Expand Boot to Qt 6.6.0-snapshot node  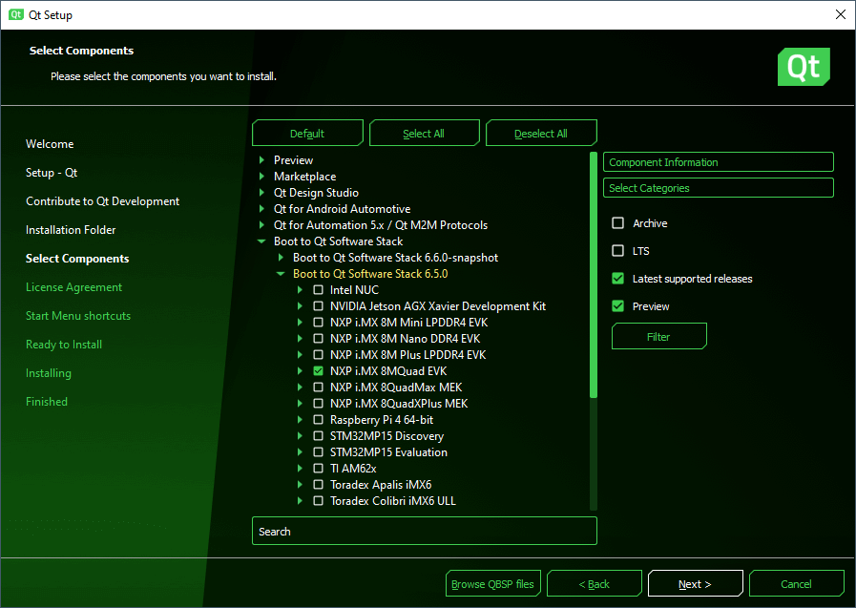click(281, 258)
